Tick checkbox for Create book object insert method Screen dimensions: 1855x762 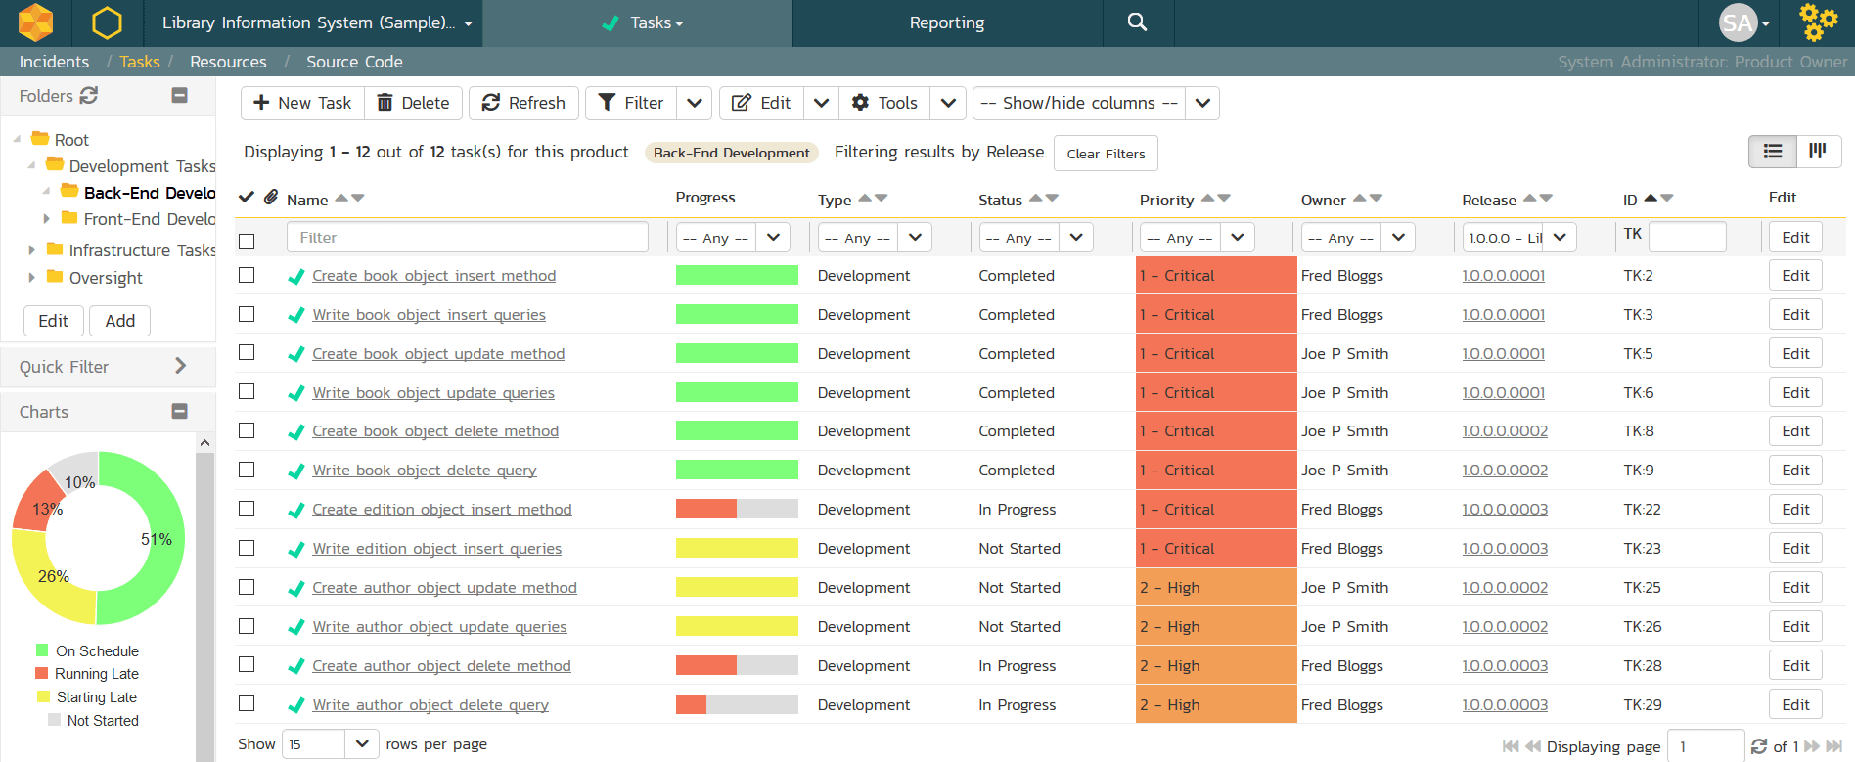(247, 276)
